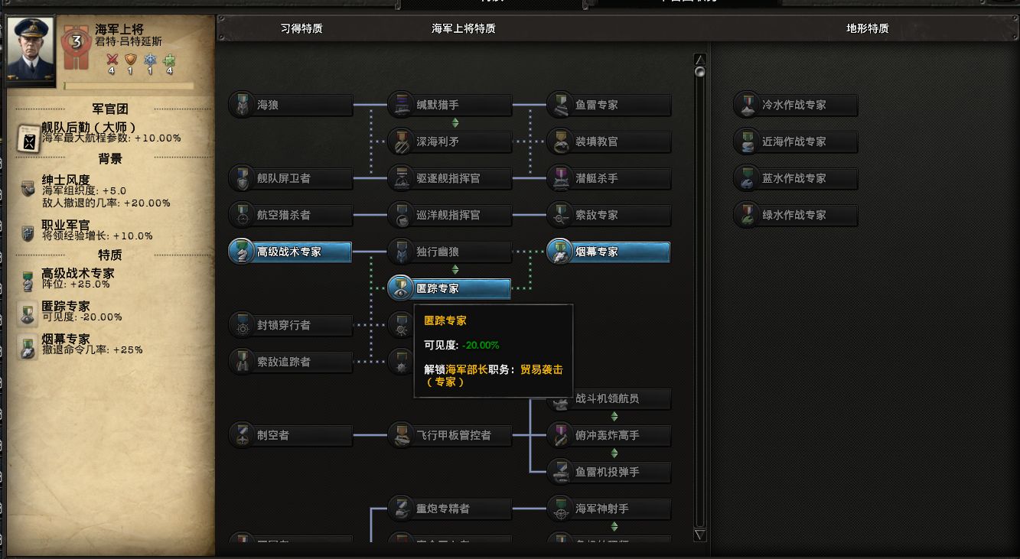Click the scrollbar down arrow at bottom

[699, 535]
